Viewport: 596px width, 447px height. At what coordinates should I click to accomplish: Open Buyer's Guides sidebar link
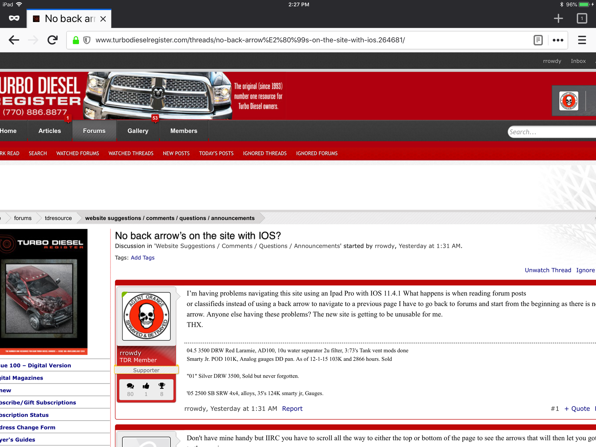click(17, 440)
